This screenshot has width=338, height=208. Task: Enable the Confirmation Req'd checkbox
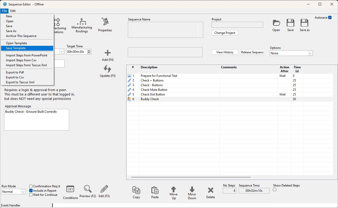31,186
